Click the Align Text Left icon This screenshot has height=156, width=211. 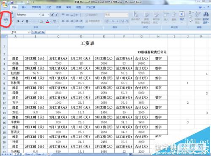(x=63, y=21)
